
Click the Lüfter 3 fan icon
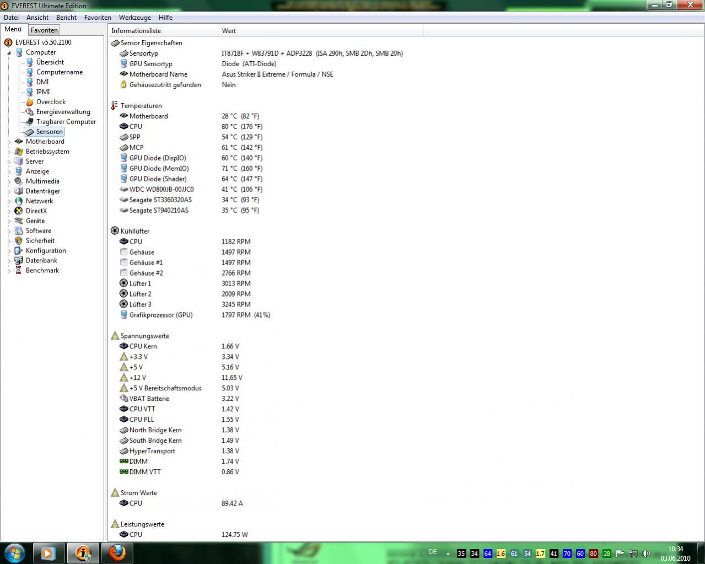123,304
